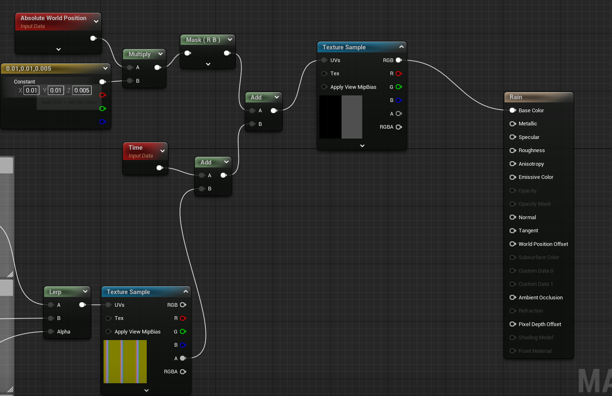
Task: Click the A output pin of lower Texture Sample
Action: [x=183, y=358]
